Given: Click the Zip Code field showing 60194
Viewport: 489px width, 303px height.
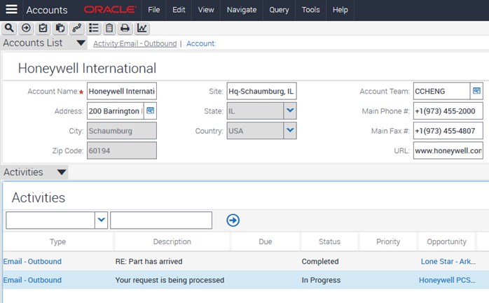Looking at the screenshot, I should pyautogui.click(x=122, y=150).
